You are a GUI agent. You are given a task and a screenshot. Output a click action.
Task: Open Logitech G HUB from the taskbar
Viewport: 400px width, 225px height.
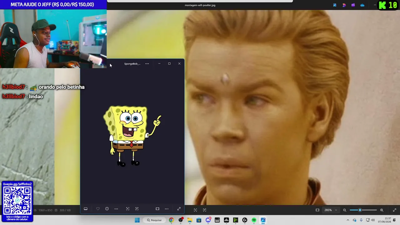coord(245,220)
